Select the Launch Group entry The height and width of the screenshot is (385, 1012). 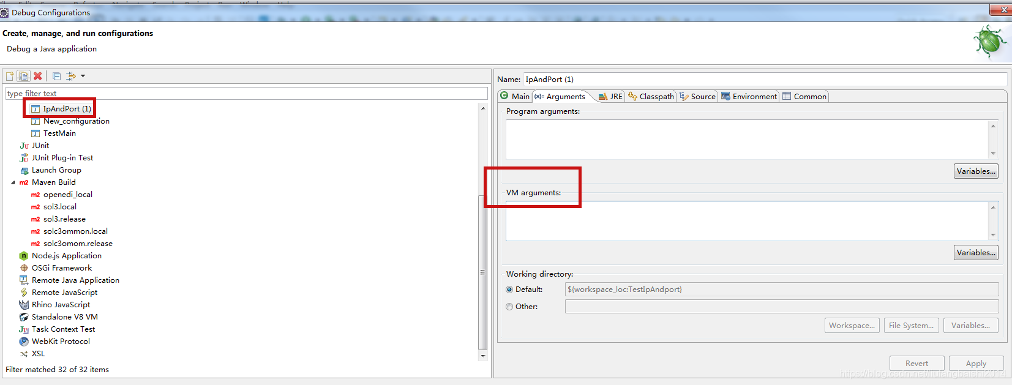pos(56,170)
